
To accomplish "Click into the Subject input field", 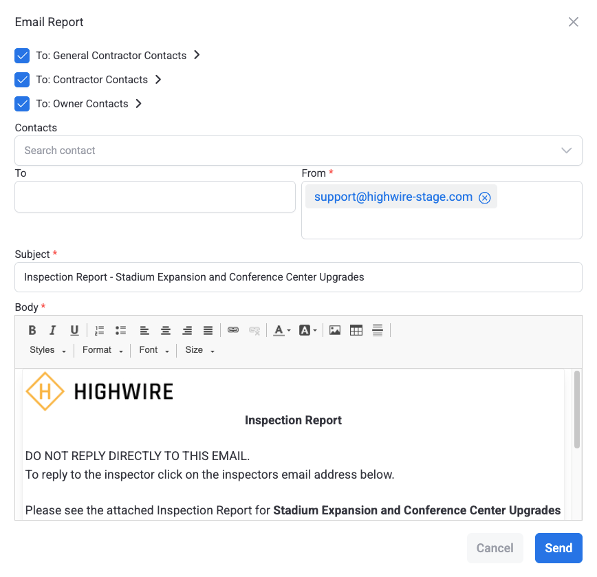I will pyautogui.click(x=298, y=277).
